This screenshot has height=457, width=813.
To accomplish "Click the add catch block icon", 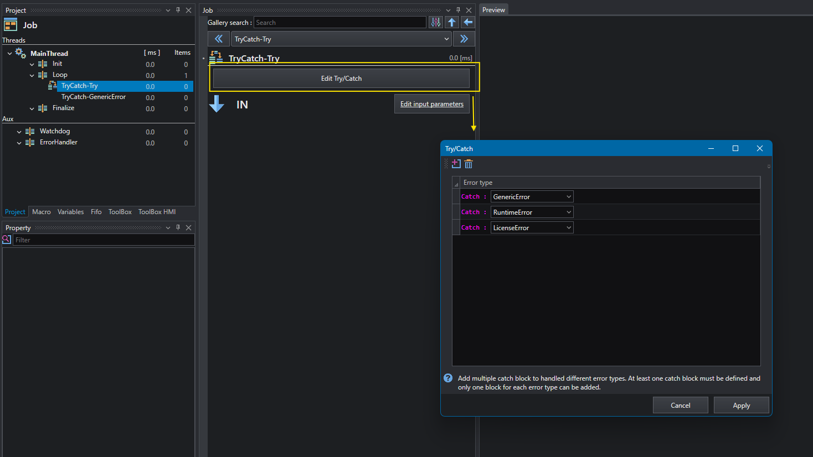I will click(456, 164).
